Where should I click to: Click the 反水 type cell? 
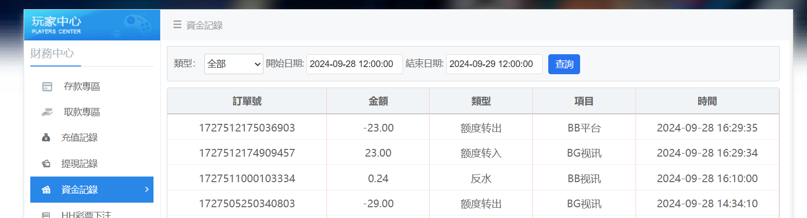(x=481, y=179)
